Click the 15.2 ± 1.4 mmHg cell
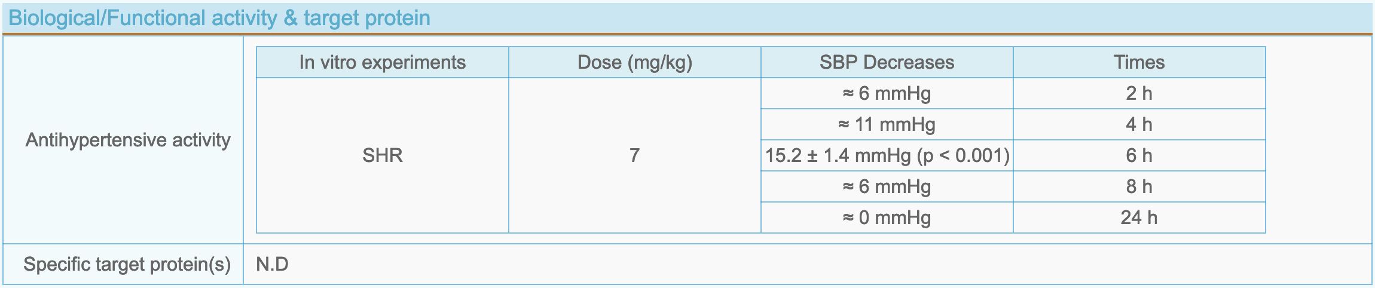Image resolution: width=1375 pixels, height=288 pixels. [887, 155]
